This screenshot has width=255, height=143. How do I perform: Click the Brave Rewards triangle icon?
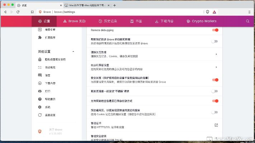coord(214,12)
